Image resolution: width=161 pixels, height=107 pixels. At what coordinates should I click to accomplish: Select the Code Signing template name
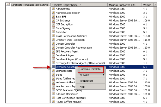(63, 28)
